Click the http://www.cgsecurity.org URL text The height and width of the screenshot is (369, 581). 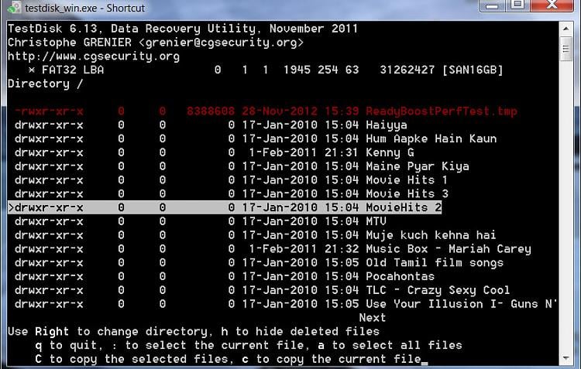coord(94,56)
